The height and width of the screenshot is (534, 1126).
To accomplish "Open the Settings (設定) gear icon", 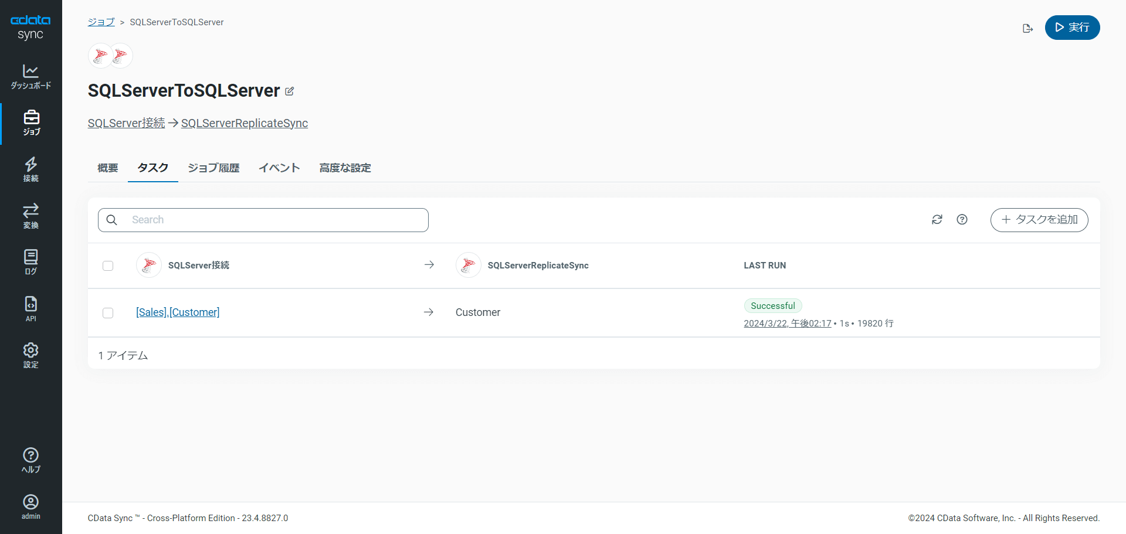I will pos(30,355).
